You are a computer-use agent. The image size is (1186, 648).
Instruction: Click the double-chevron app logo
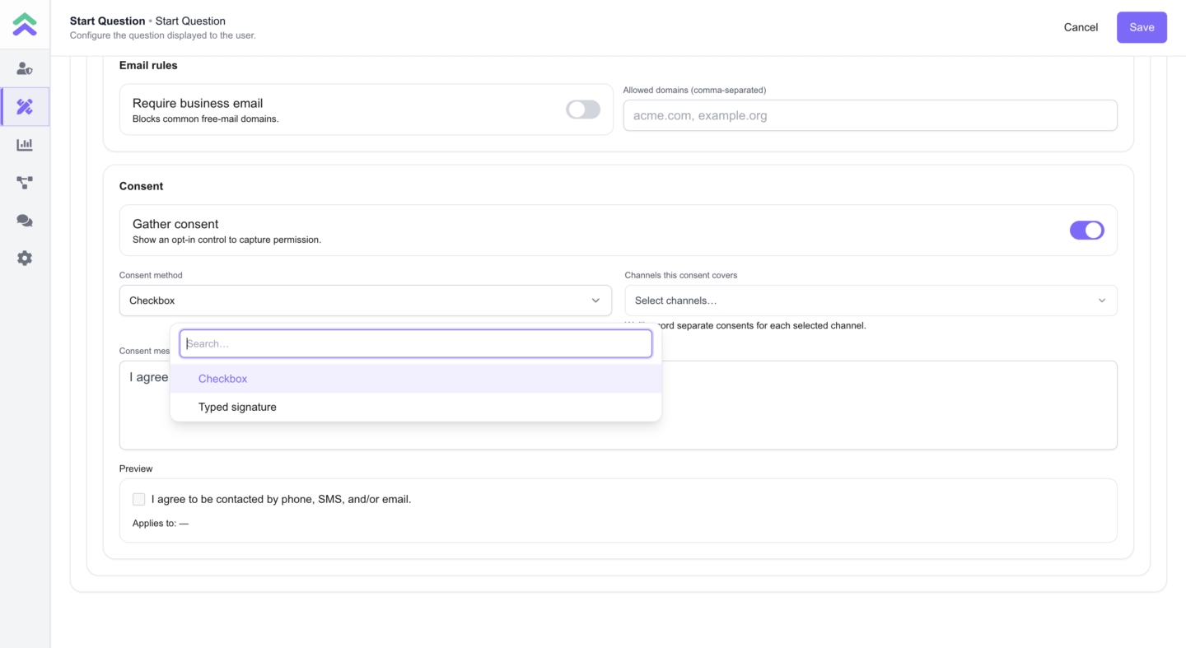tap(25, 25)
